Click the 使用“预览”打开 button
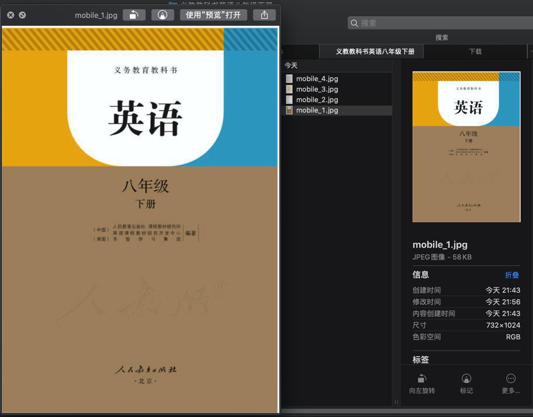 [x=213, y=15]
